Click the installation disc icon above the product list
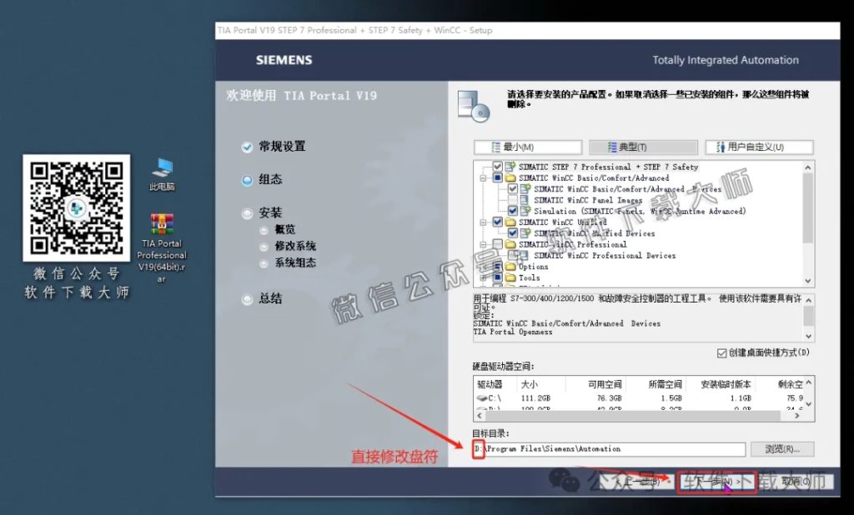This screenshot has height=515, width=854. coord(474,107)
